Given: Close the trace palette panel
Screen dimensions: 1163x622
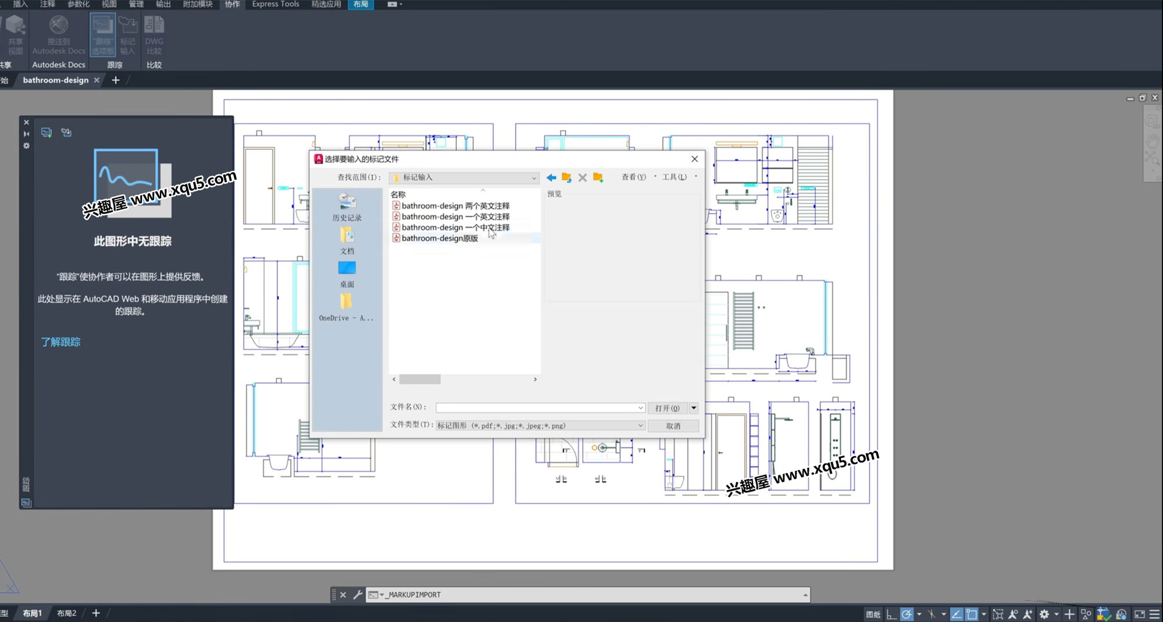Looking at the screenshot, I should [26, 122].
